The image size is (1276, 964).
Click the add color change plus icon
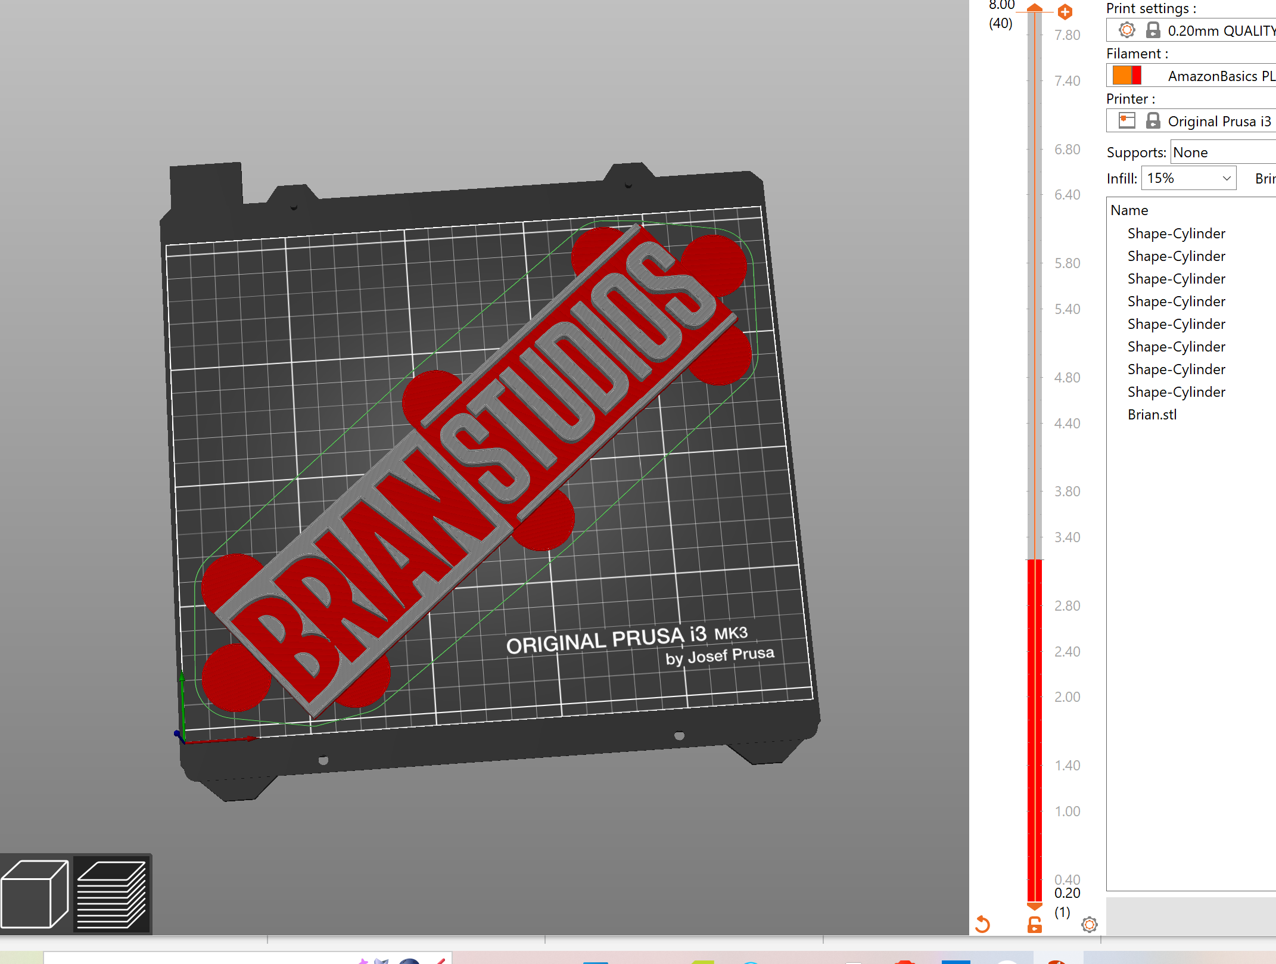click(x=1065, y=11)
